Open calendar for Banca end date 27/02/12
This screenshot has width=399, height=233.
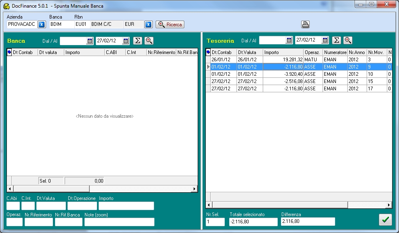pos(126,41)
